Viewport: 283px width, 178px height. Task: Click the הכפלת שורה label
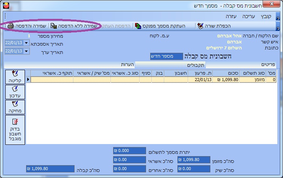(x=218, y=26)
